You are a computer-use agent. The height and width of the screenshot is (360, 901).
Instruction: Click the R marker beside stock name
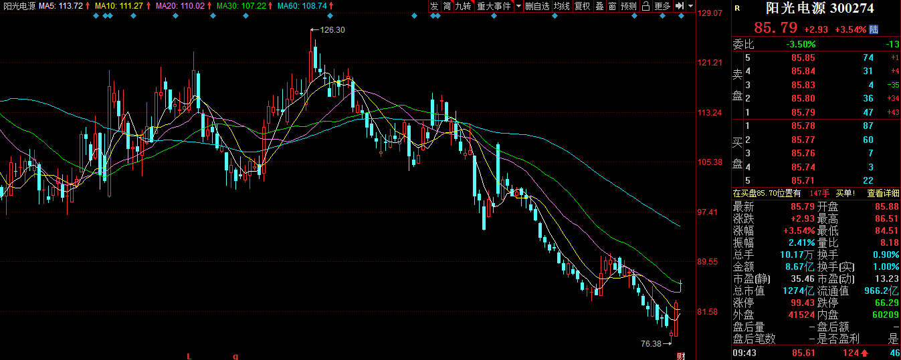(737, 9)
